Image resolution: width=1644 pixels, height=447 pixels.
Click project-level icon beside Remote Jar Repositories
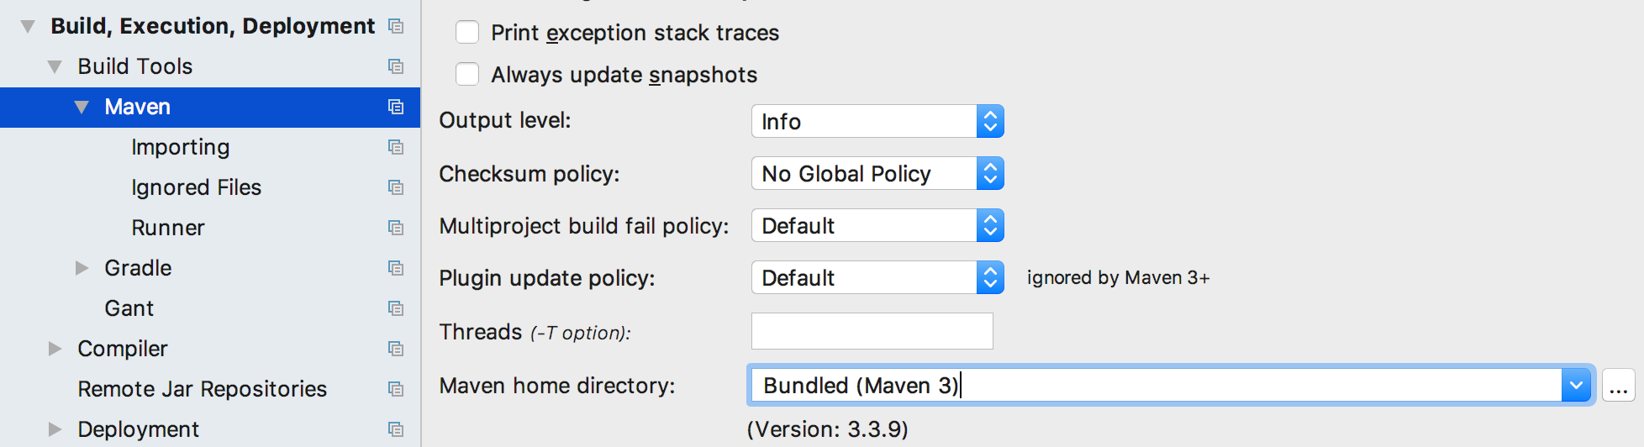click(x=396, y=389)
